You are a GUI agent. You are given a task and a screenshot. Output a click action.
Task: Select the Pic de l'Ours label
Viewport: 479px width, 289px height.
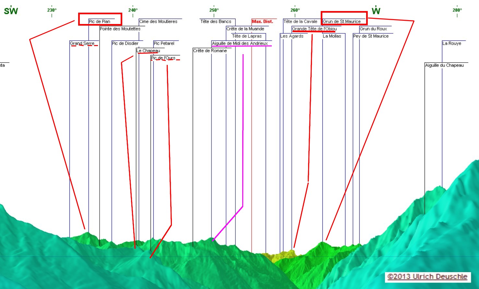tap(163, 58)
